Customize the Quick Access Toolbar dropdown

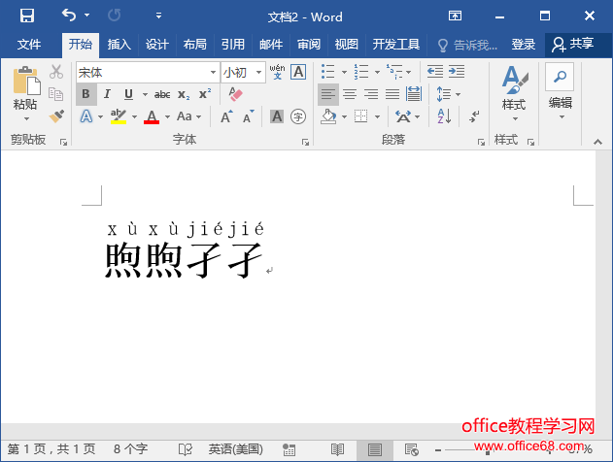[158, 16]
